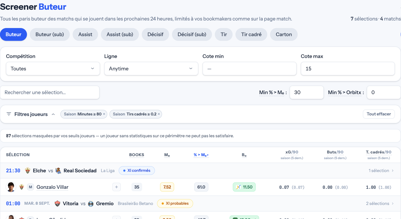The height and width of the screenshot is (219, 401).
Task: Click the Cote max field with 15
Action: pos(348,69)
